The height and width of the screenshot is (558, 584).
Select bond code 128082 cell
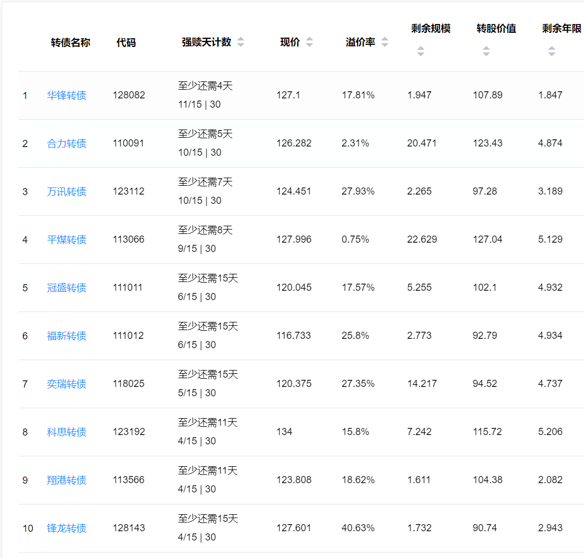129,95
